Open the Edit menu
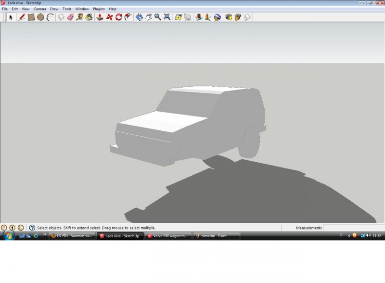 [x=15, y=9]
